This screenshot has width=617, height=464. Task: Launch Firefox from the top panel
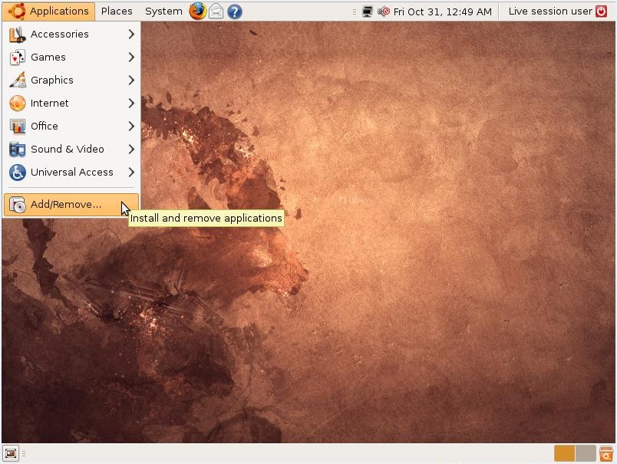197,11
